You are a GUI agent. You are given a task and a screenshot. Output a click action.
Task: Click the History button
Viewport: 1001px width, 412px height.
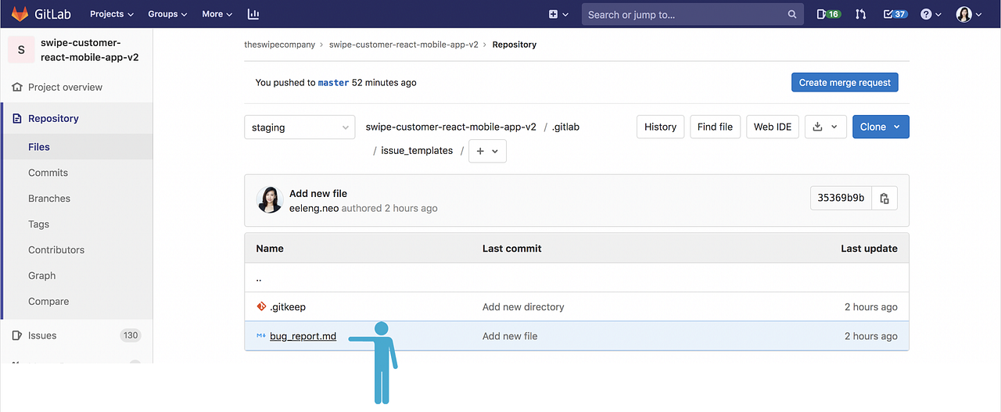coord(661,127)
